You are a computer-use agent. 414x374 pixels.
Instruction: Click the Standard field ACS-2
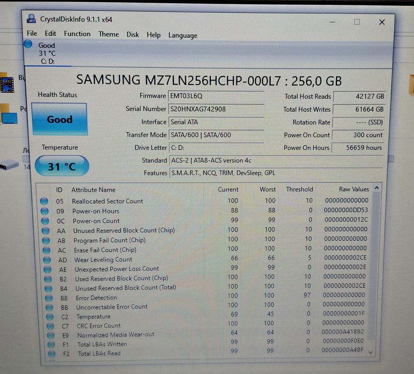coord(276,160)
